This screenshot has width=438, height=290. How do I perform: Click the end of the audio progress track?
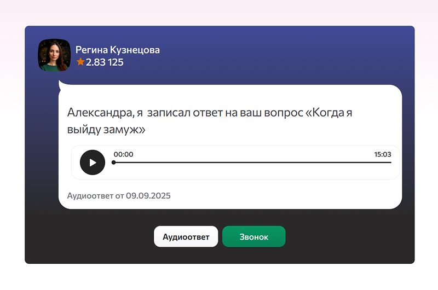390,163
